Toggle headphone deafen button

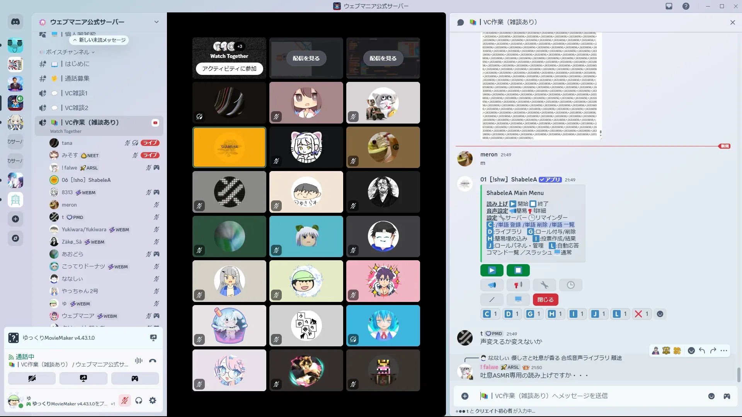(x=139, y=400)
